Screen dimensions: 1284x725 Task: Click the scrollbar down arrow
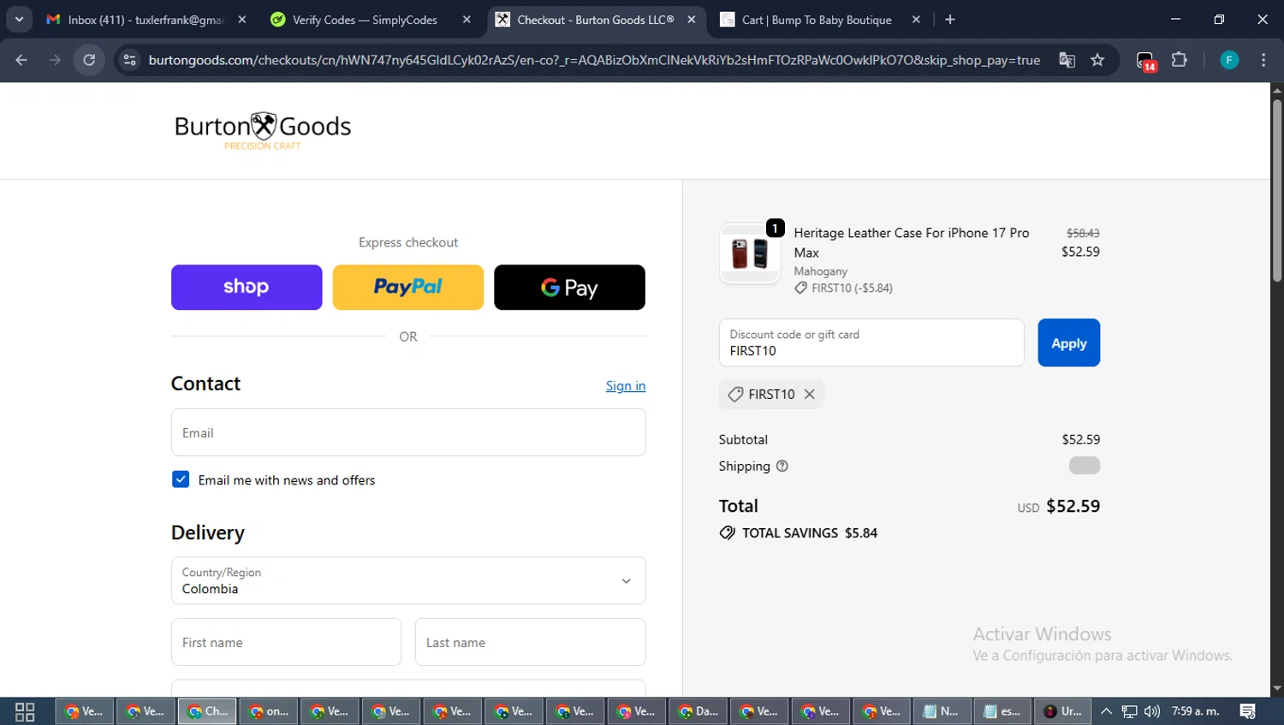pyautogui.click(x=1276, y=688)
